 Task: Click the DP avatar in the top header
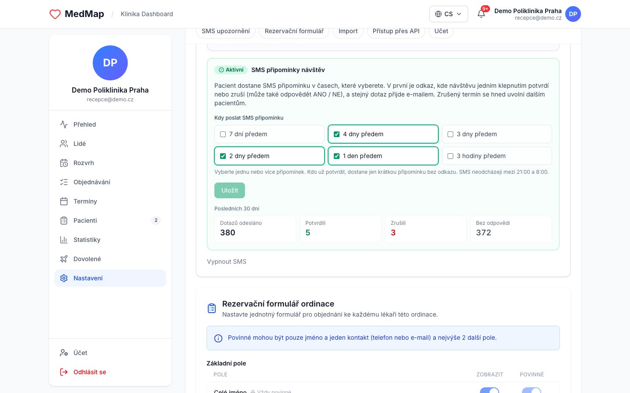coord(573,14)
